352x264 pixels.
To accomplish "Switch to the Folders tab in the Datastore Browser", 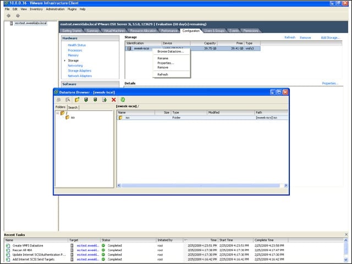I will 61,107.
